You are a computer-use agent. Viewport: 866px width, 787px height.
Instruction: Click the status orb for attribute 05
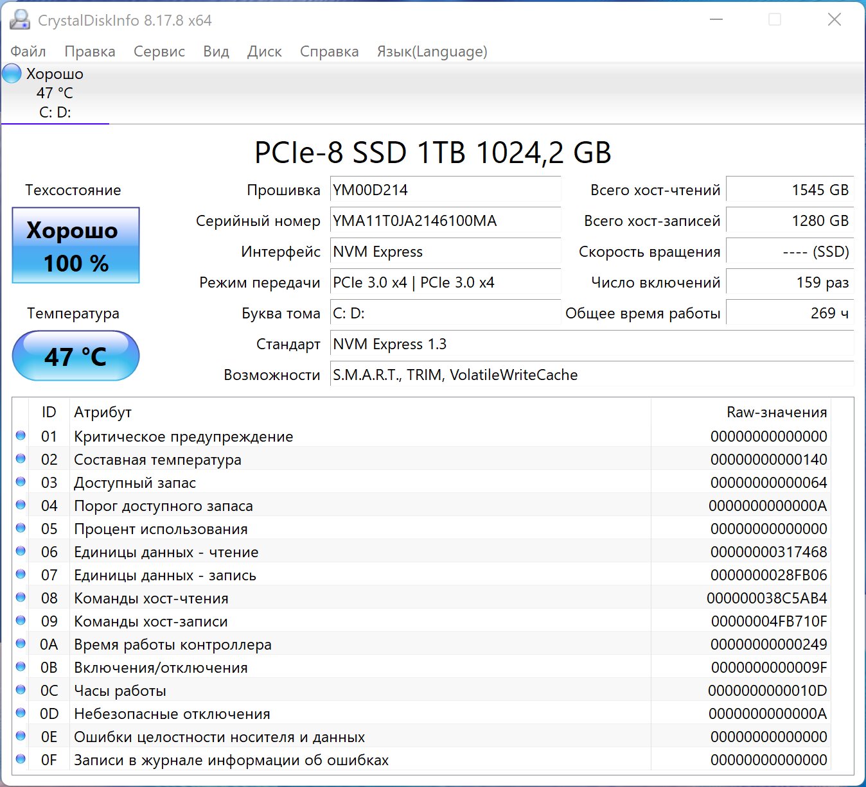point(21,528)
